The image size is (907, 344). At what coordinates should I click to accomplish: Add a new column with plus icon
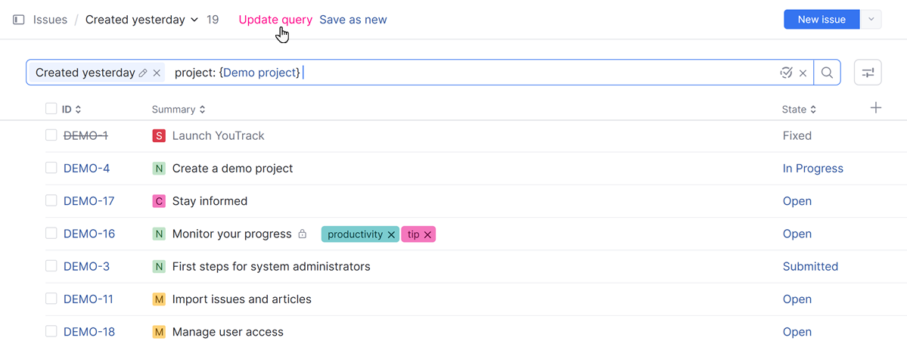[x=875, y=108]
